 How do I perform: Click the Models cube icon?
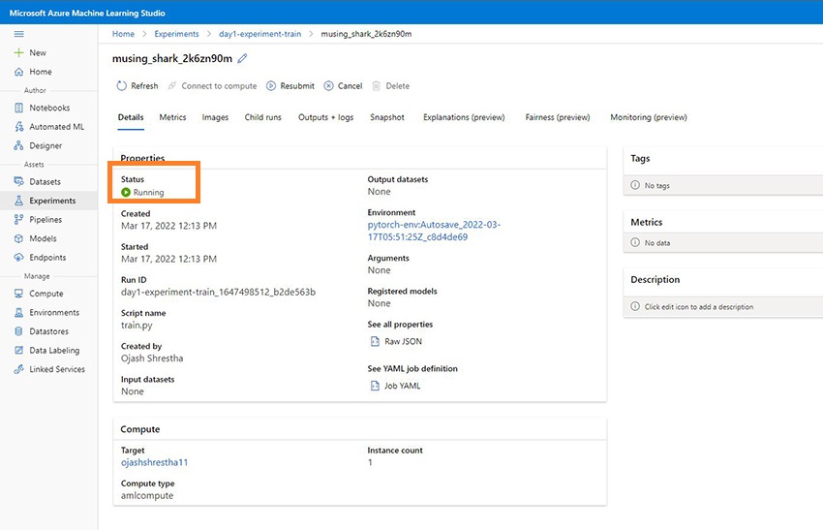(x=19, y=238)
